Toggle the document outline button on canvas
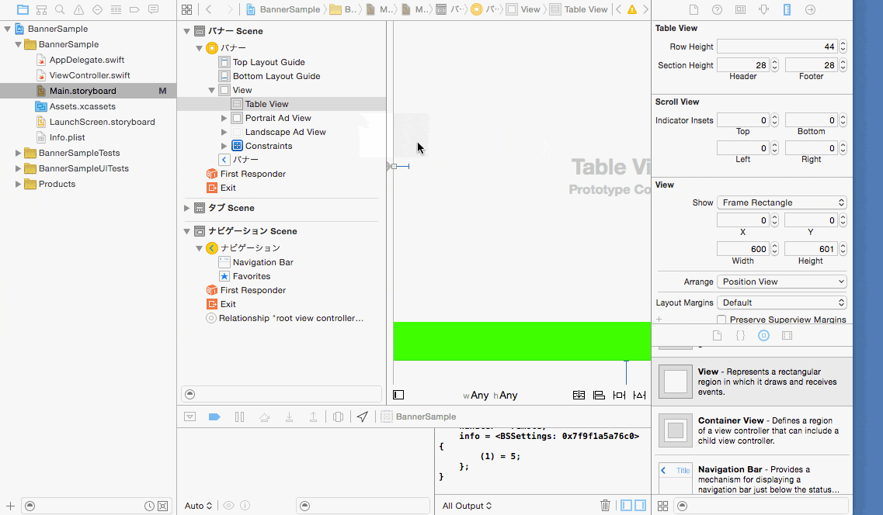Image resolution: width=883 pixels, height=515 pixels. pos(398,396)
